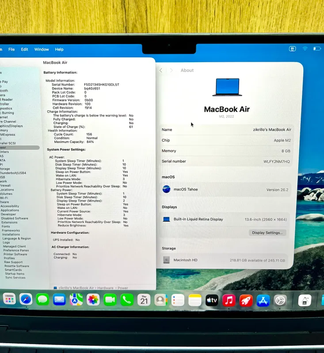Launch App Store from the Dock
Image resolution: width=324 pixels, height=353 pixels.
[263, 300]
